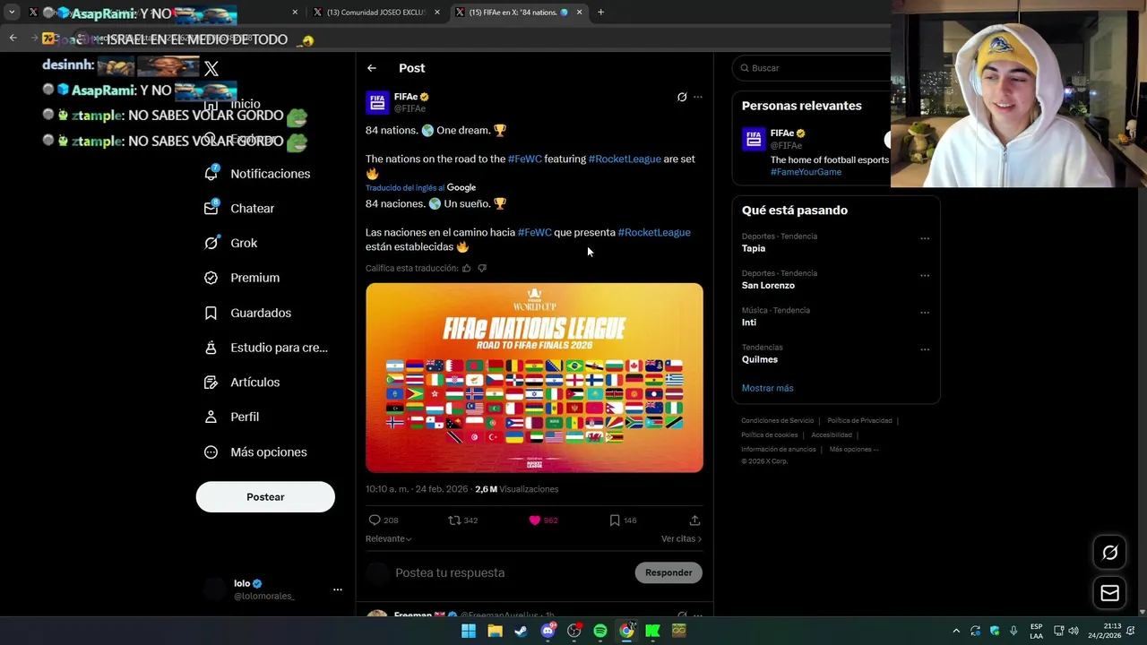This screenshot has width=1147, height=645.
Task: Open the Inti trending topic
Action: 749,322
